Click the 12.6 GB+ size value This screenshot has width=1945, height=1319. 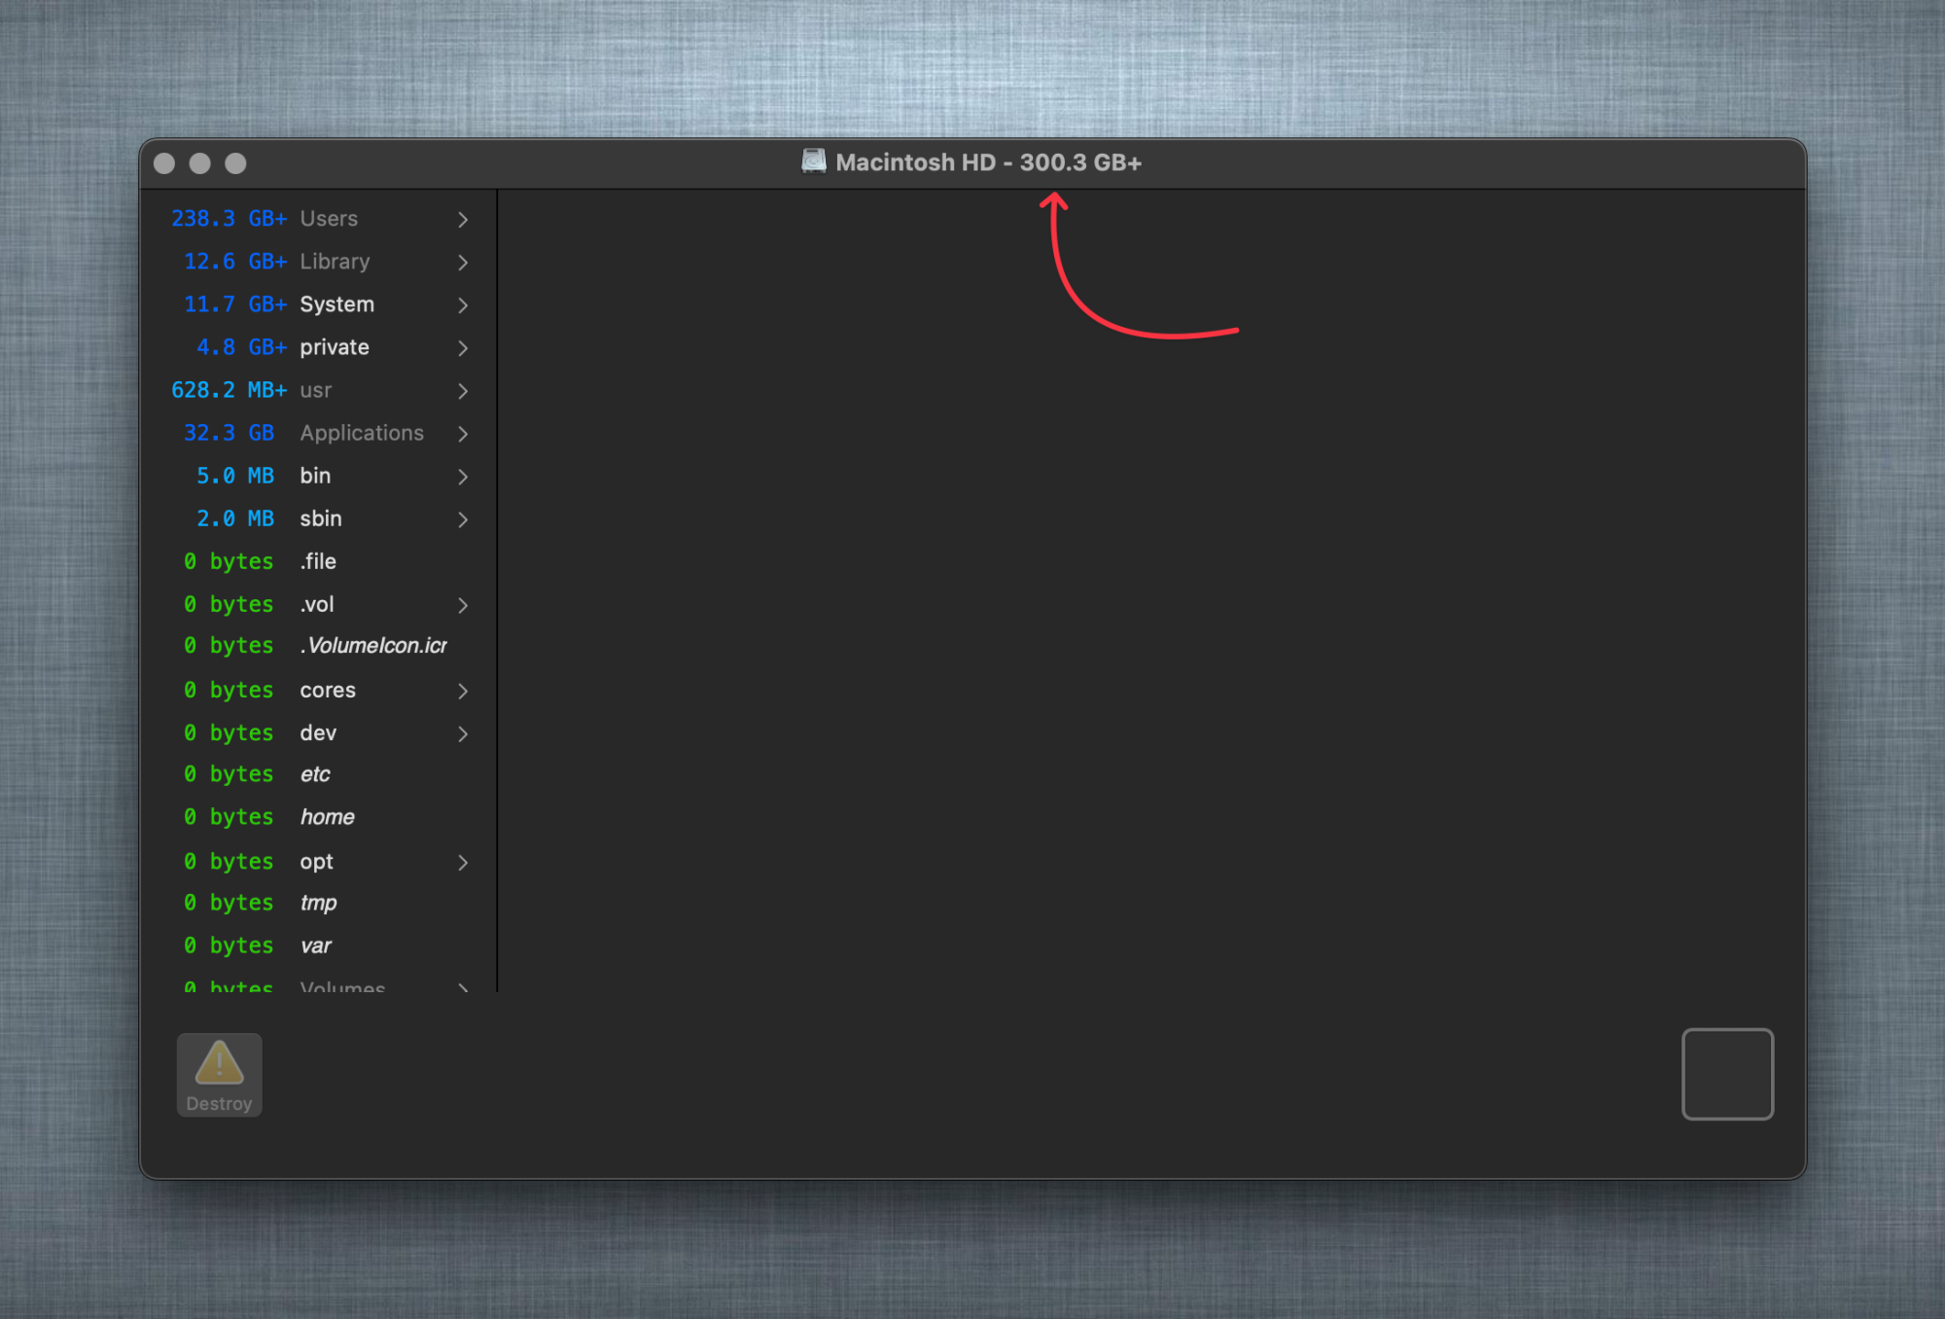point(235,262)
